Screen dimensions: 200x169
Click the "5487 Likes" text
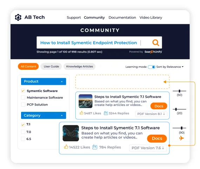click(x=93, y=113)
